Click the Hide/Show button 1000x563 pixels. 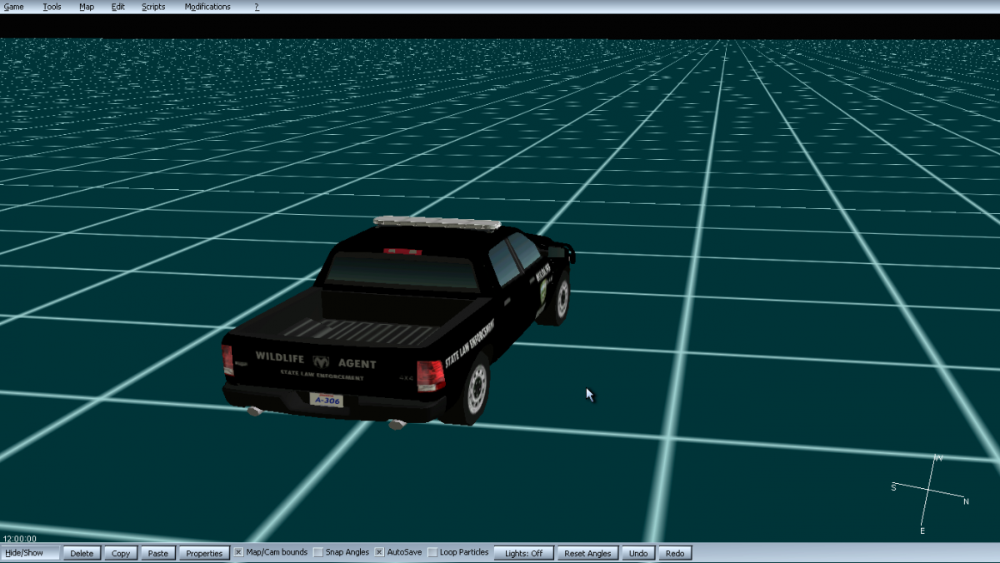(x=31, y=553)
